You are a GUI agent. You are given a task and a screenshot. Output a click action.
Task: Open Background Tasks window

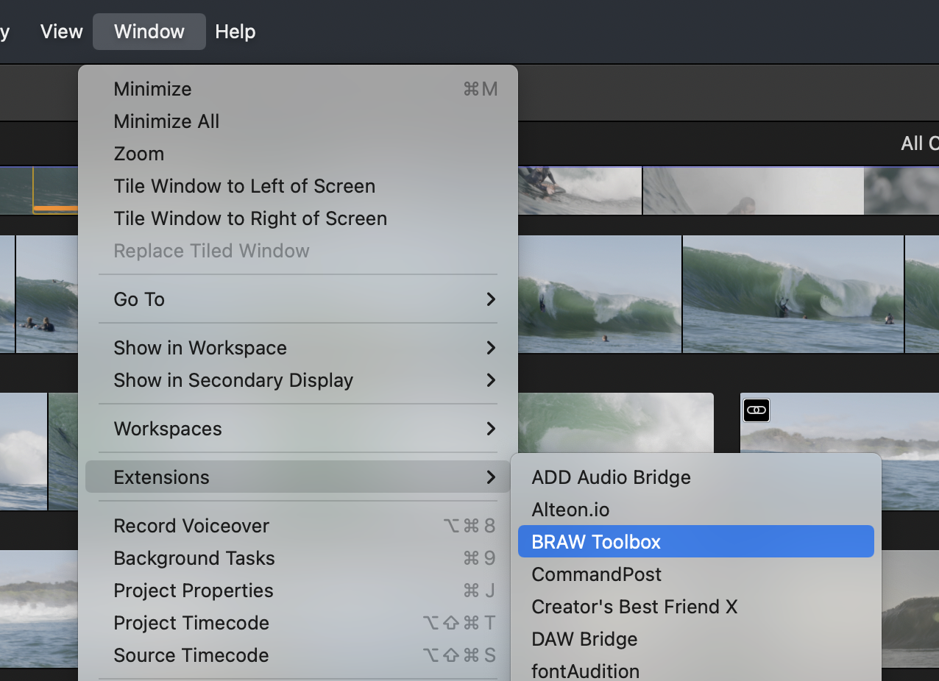point(194,558)
